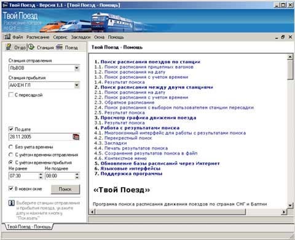Open the Окна menu
This screenshot has height=240, width=295.
click(100, 37)
